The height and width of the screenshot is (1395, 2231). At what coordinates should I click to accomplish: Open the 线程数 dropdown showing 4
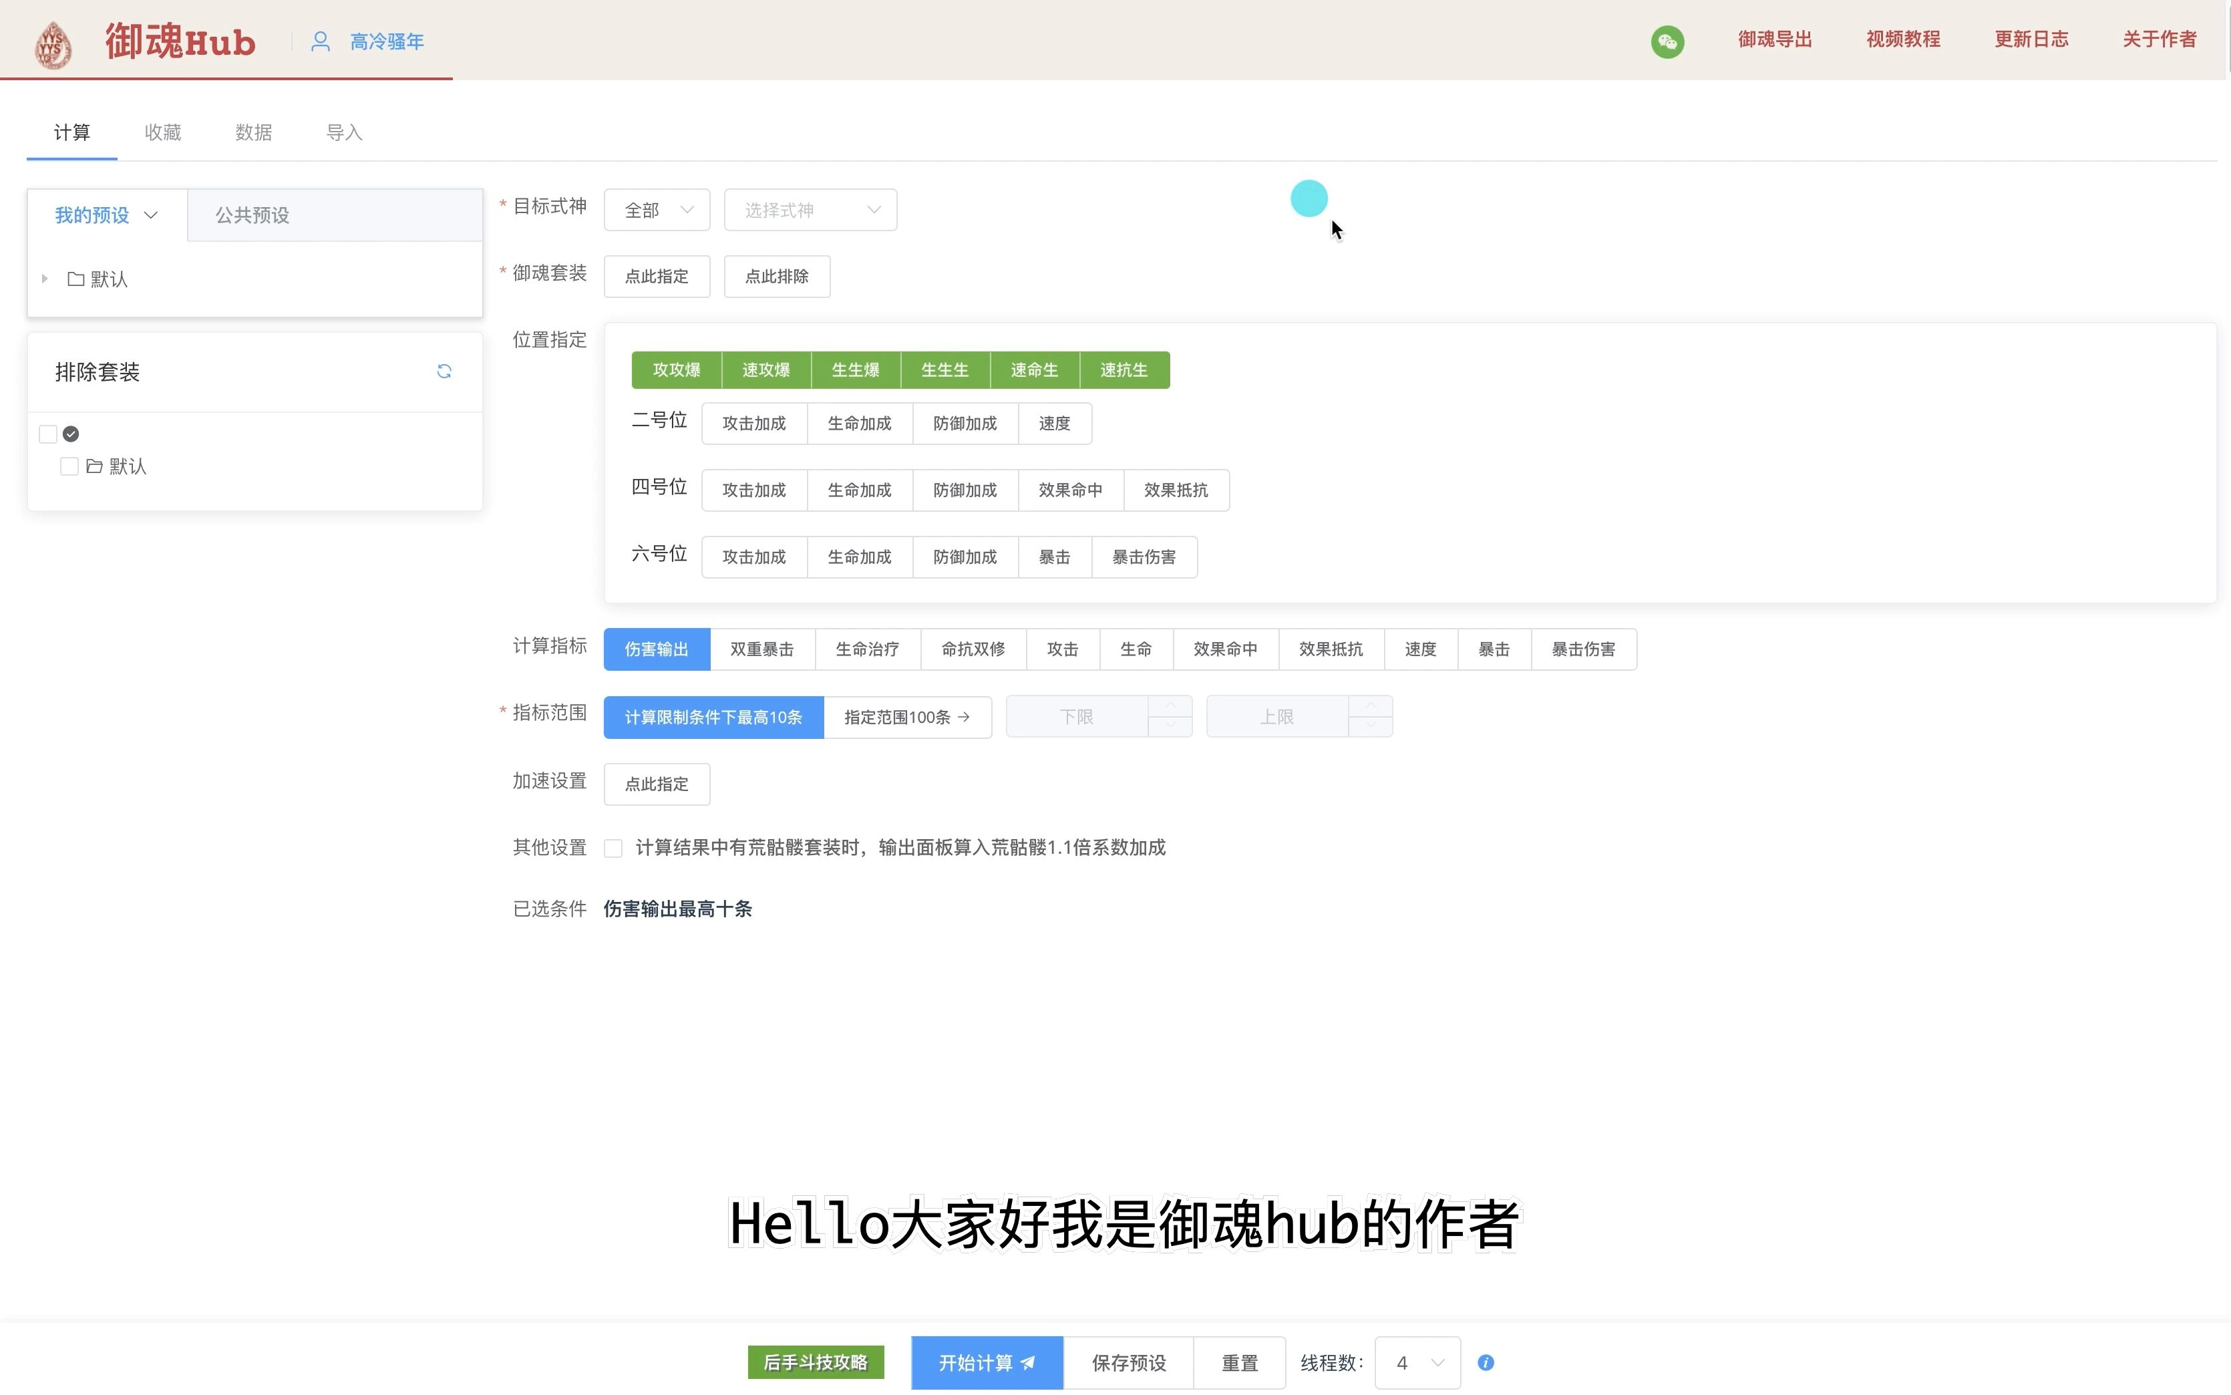(x=1417, y=1363)
